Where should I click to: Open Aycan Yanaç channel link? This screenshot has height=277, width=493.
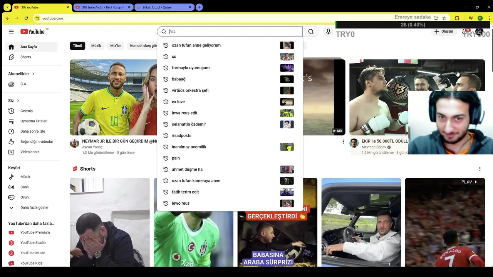(x=92, y=147)
